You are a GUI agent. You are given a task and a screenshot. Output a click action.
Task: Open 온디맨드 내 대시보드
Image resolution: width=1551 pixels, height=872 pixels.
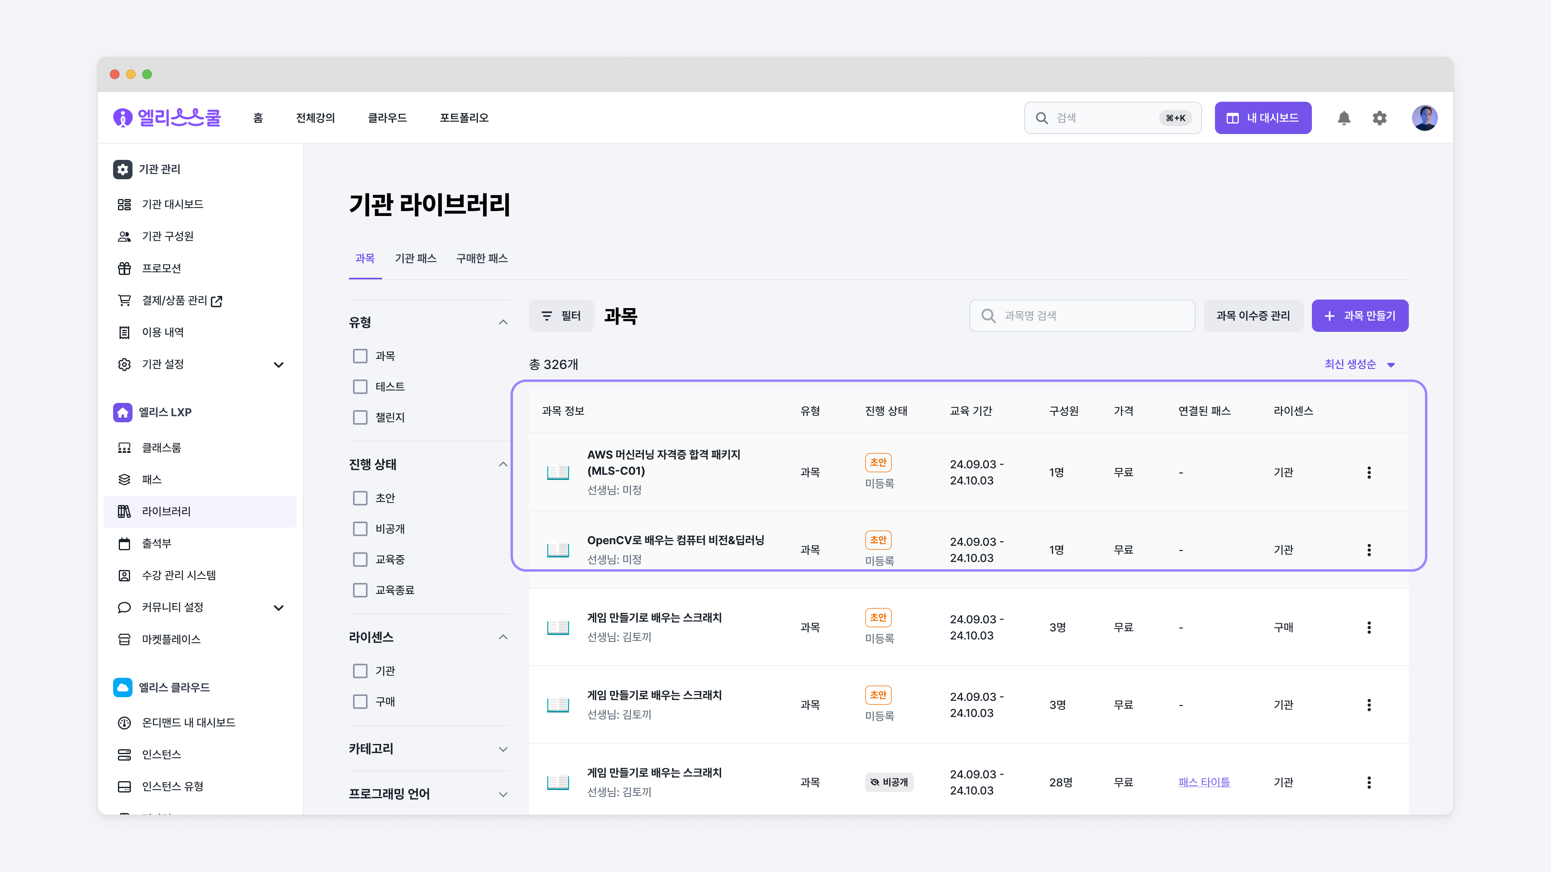click(200, 723)
